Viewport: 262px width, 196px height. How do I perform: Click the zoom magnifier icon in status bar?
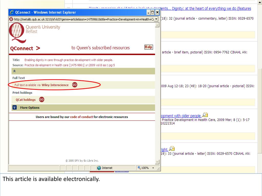(139, 168)
